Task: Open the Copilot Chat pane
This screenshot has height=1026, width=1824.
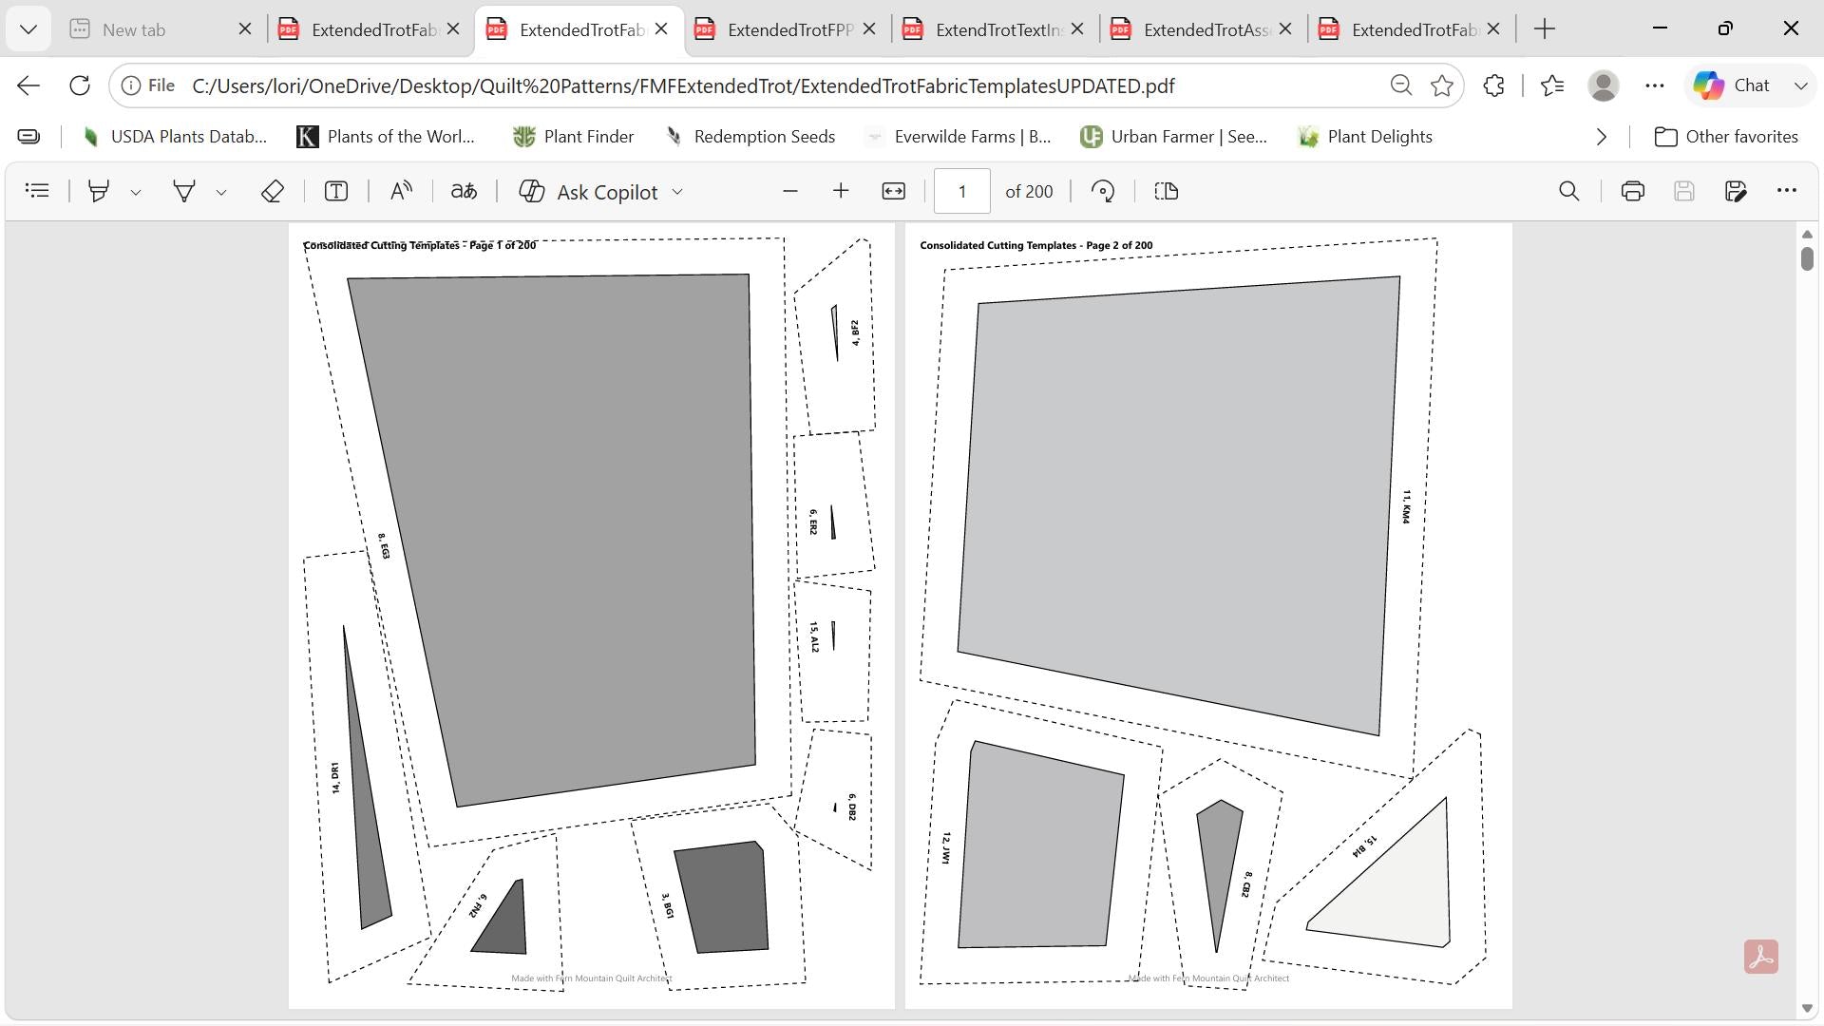Action: 1732,85
